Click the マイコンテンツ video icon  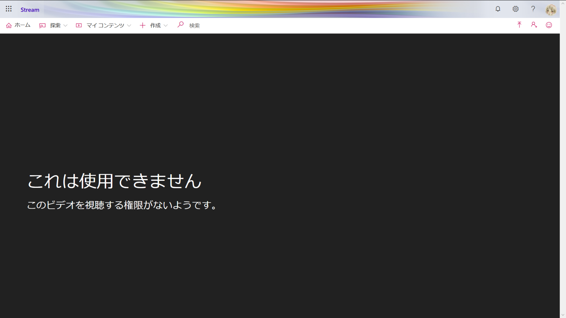pos(79,26)
